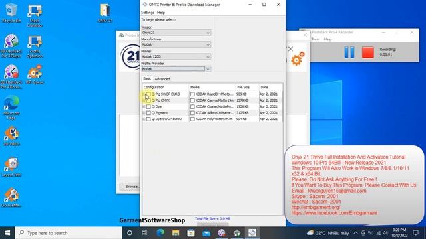Sort by the File Size column header
This screenshot has height=239, width=426.
247,87
